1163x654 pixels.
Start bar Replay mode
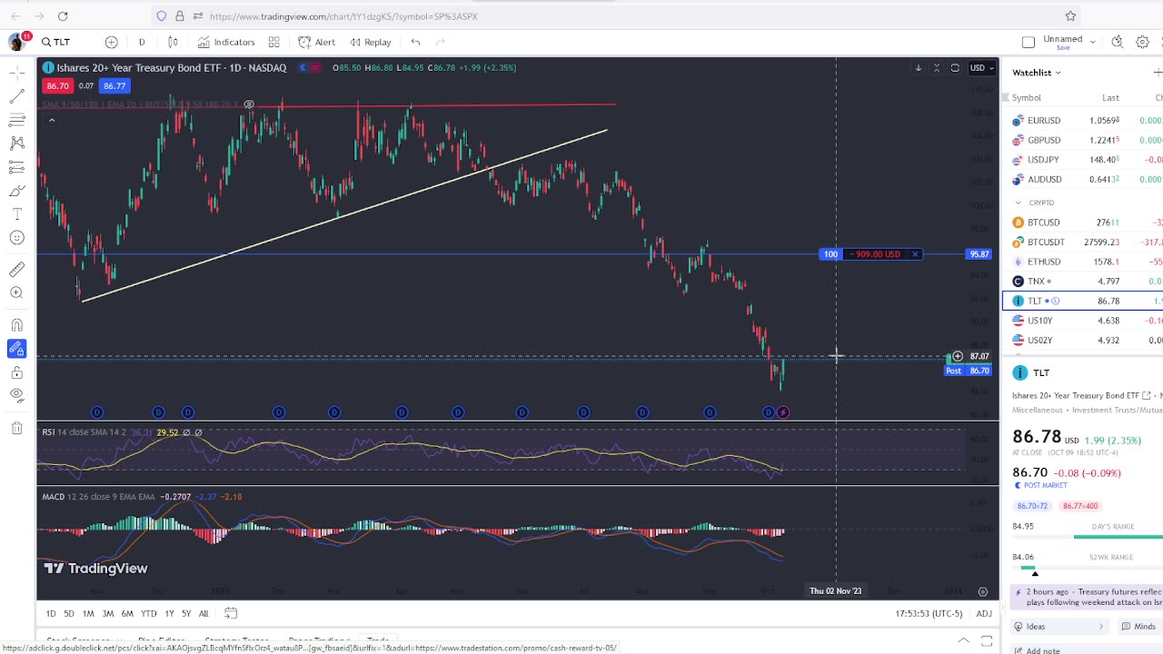(371, 42)
